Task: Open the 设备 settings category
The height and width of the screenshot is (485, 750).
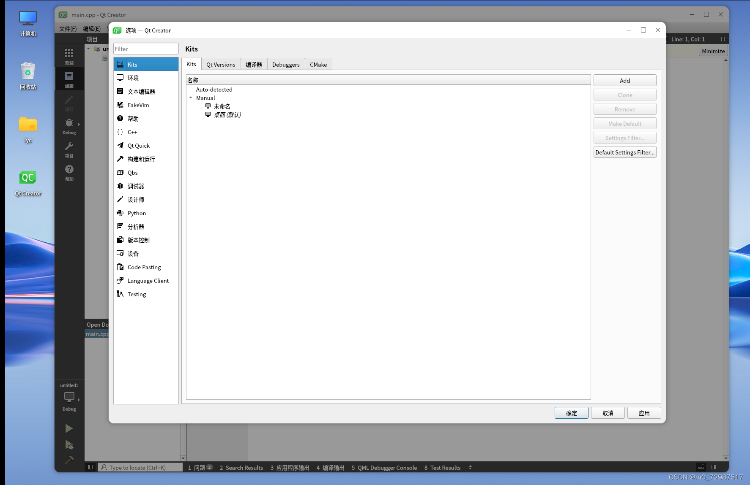Action: (x=146, y=254)
